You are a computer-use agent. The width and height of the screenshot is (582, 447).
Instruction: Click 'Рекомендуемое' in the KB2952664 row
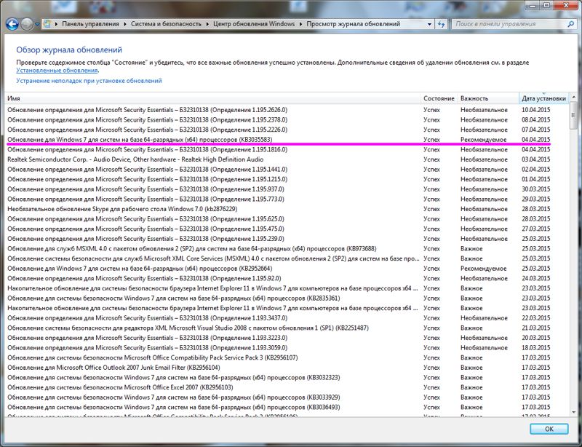coord(484,269)
